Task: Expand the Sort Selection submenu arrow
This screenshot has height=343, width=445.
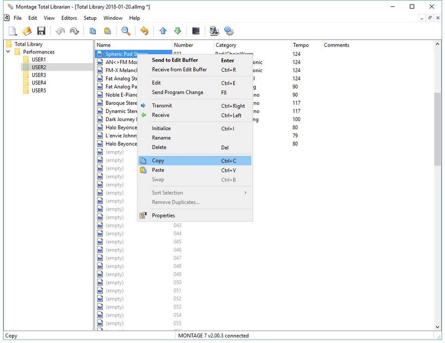Action: 245,193
